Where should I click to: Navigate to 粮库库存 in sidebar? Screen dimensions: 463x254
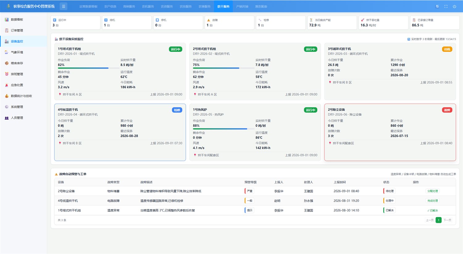(23, 63)
